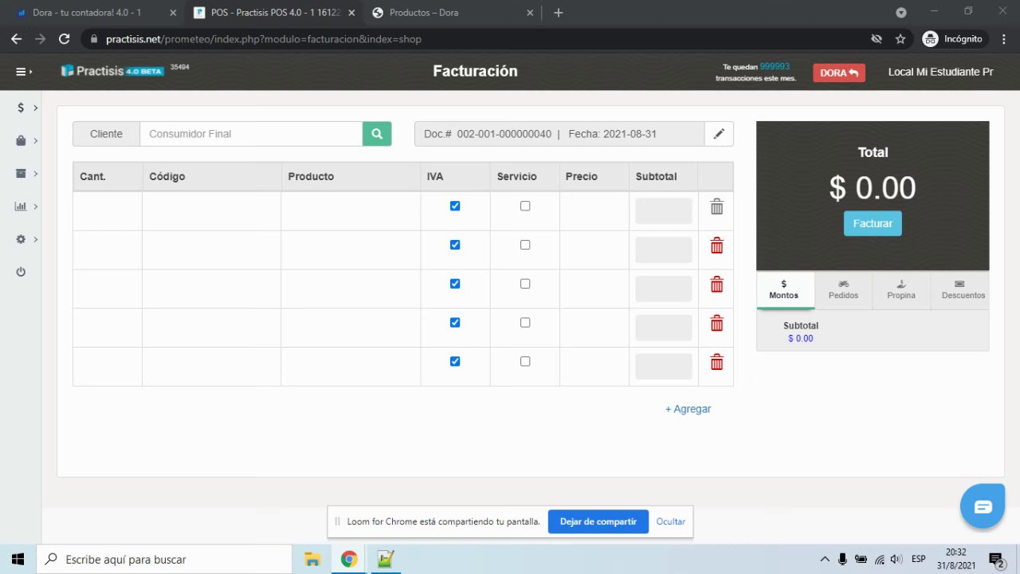Click the Código cell in first row
Image resolution: width=1020 pixels, height=574 pixels.
coord(212,211)
